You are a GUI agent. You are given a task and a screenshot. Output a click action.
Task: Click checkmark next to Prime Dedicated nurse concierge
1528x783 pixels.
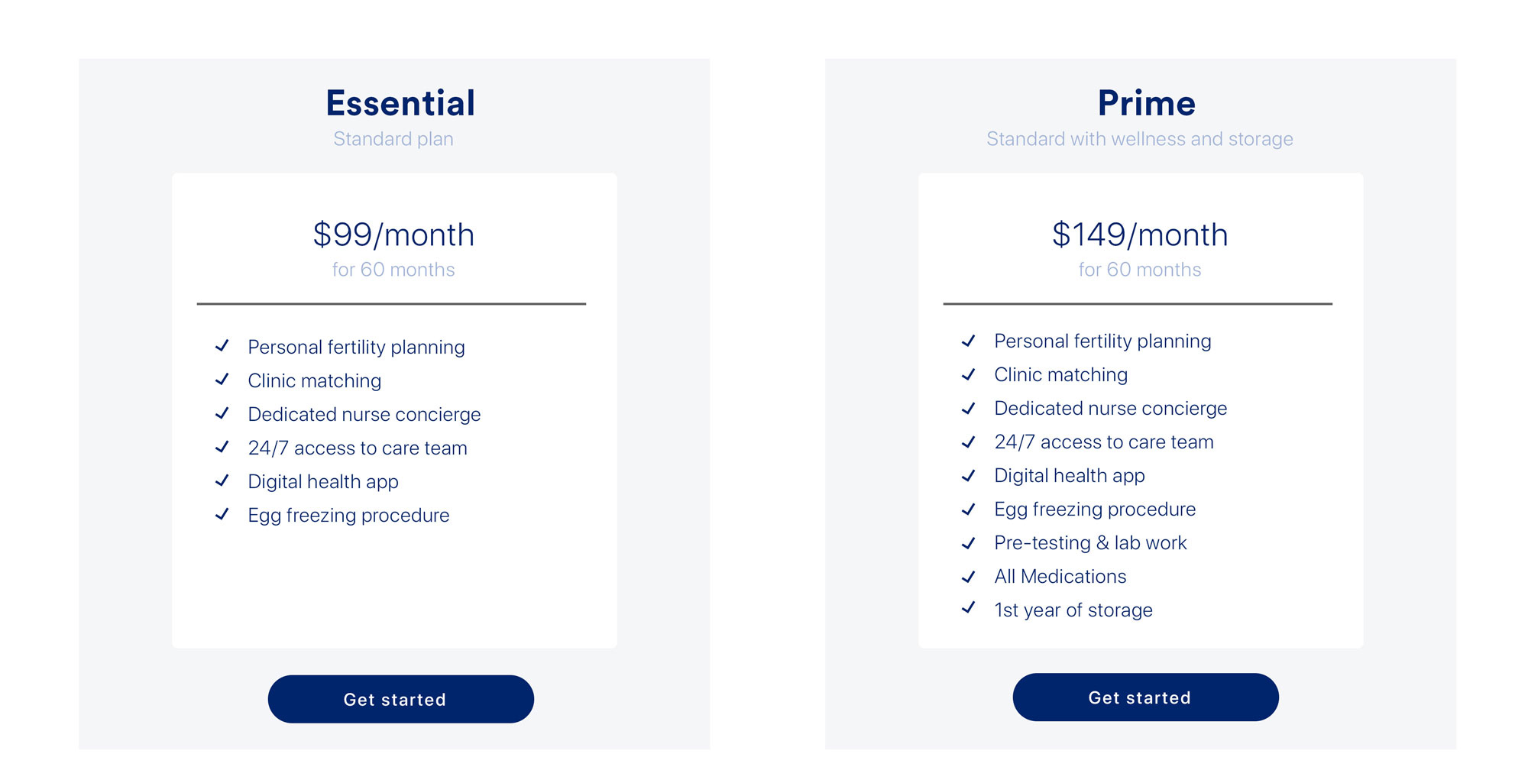point(969,409)
